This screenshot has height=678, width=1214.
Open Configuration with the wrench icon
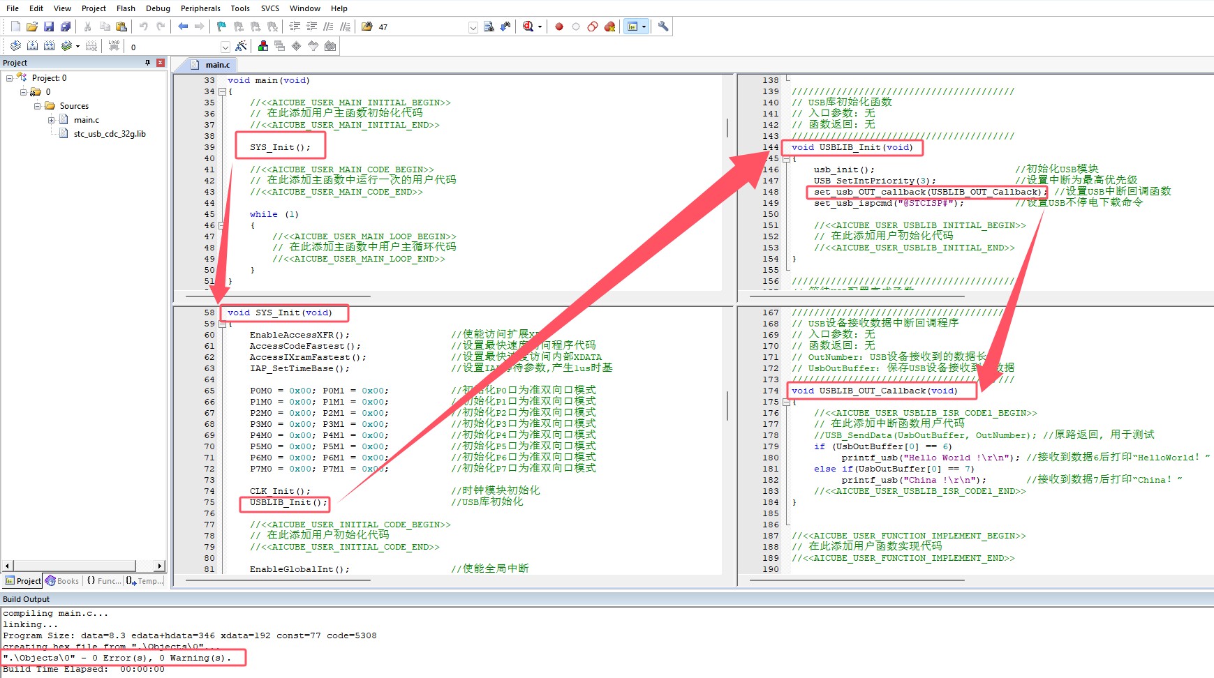663,27
